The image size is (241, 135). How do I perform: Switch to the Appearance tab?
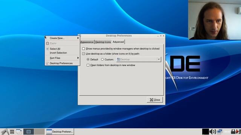point(87,42)
